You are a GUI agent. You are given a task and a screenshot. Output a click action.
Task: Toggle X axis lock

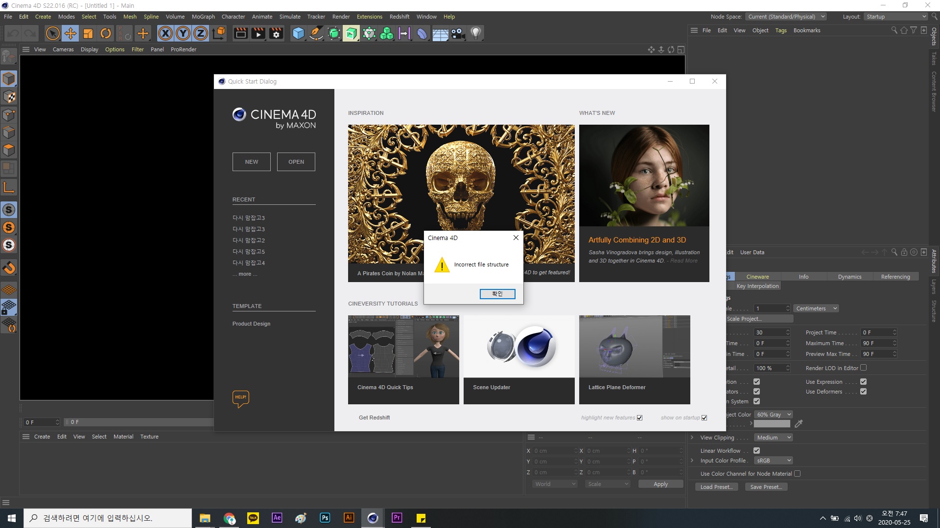[x=165, y=33]
